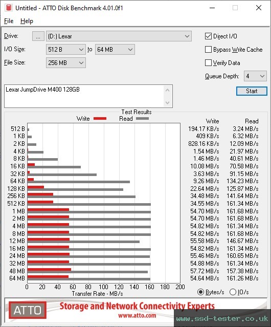The image size is (271, 327).
Task: Click the gray Read legend swatch
Action: [x=142, y=119]
